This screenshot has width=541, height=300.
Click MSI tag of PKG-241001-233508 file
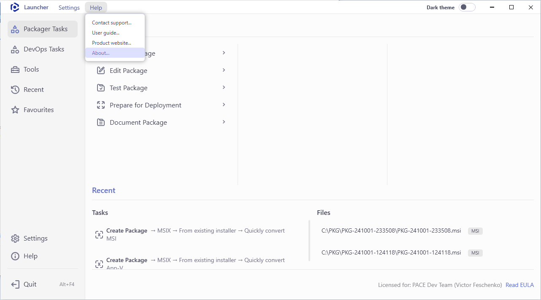(475, 231)
